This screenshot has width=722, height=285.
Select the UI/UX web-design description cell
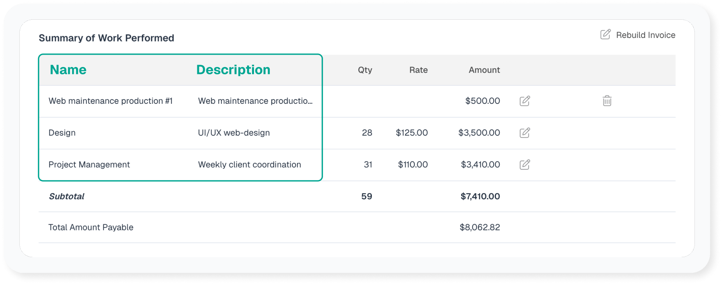234,133
